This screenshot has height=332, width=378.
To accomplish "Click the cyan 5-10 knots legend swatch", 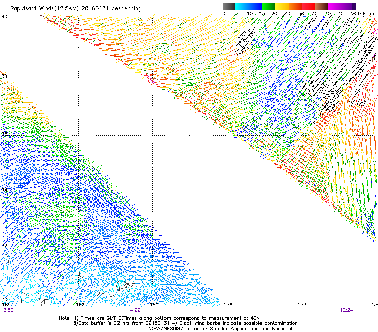I will 242,6.
